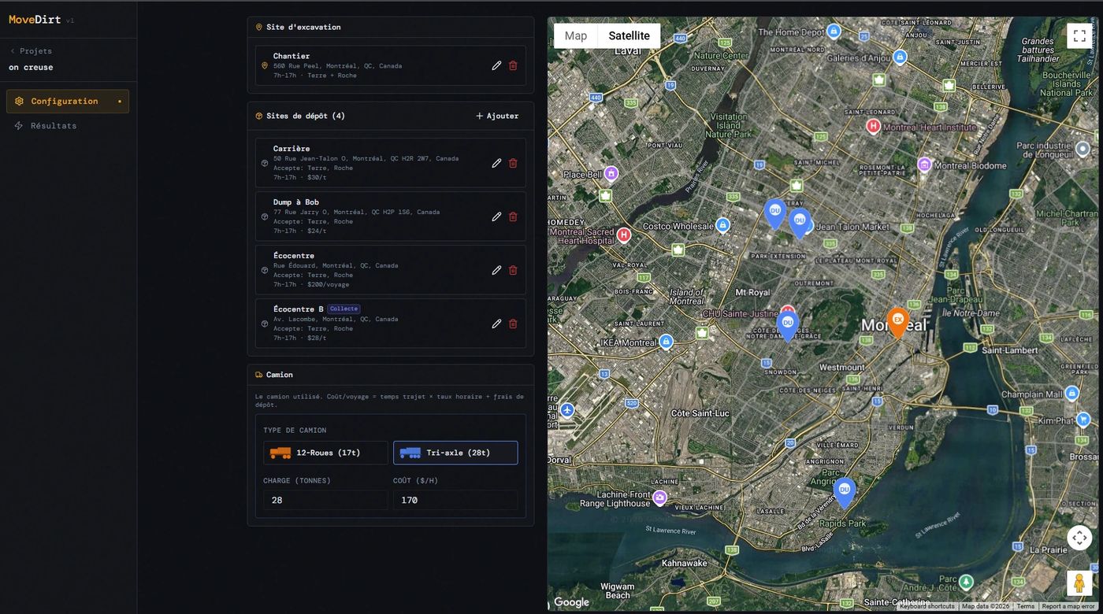
Task: Click the 'on creuse' project name
Action: coord(31,67)
